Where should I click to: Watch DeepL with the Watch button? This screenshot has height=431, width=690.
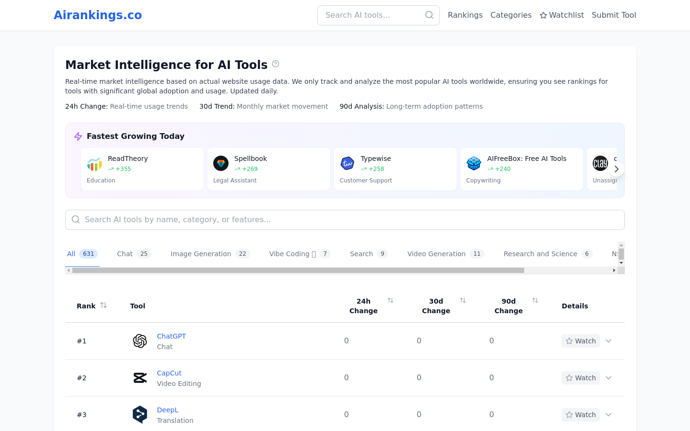(x=581, y=415)
